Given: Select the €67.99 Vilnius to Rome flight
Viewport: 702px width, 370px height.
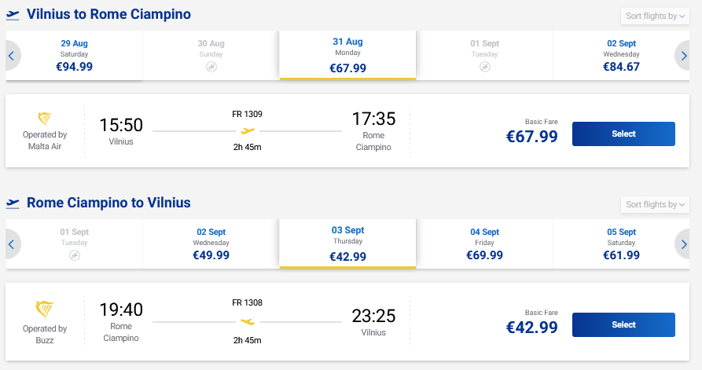Looking at the screenshot, I should coord(623,134).
